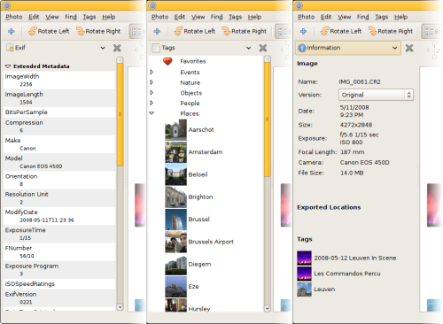This screenshot has width=443, height=324.
Task: Rotate Left in the Information window
Action: tap(341, 31)
